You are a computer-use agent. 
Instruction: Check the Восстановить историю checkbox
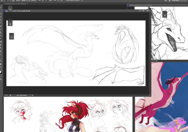pyautogui.click(x=65, y=1)
